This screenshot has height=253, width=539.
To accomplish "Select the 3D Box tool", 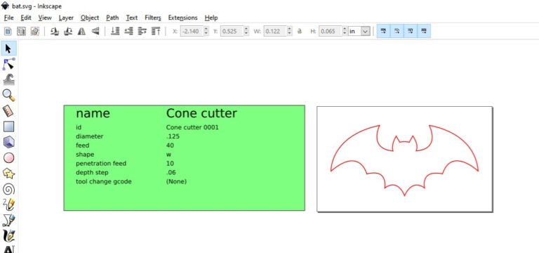I will (8, 142).
